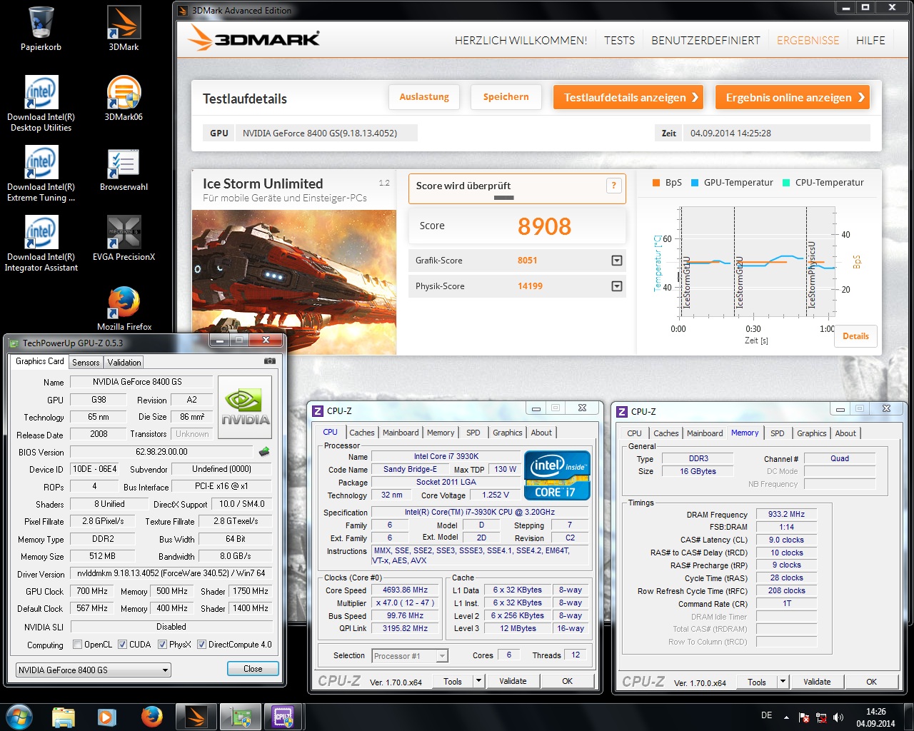Click the volume speaker tray icon

(x=838, y=717)
